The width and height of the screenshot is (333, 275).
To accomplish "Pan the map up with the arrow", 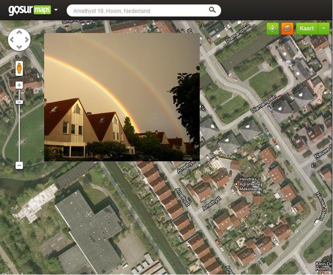I will (19, 32).
